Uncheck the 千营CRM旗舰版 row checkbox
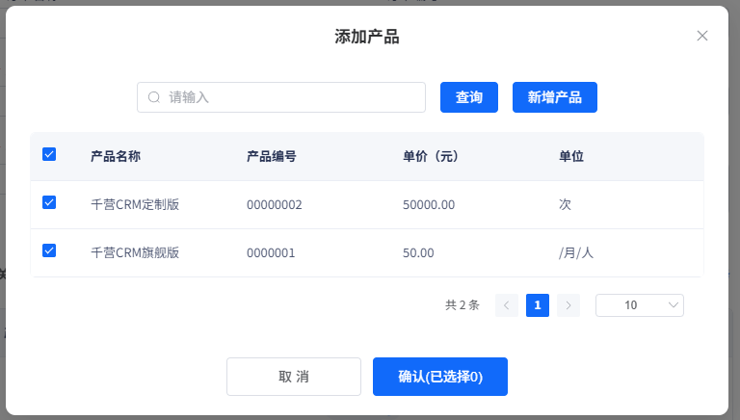Viewport: 740px width, 420px height. (x=49, y=250)
